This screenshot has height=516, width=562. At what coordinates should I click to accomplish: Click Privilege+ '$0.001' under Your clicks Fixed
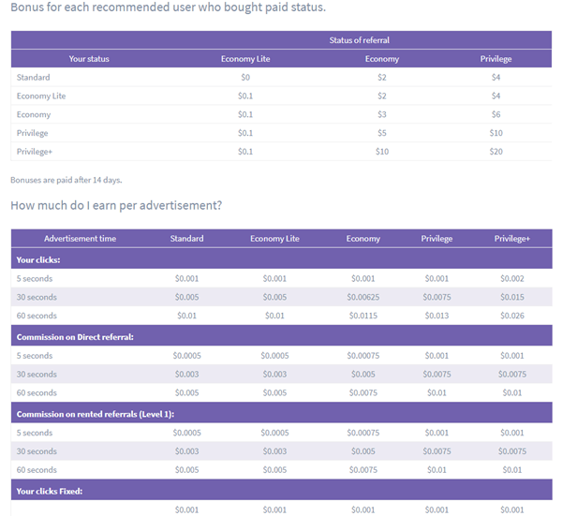click(x=512, y=509)
